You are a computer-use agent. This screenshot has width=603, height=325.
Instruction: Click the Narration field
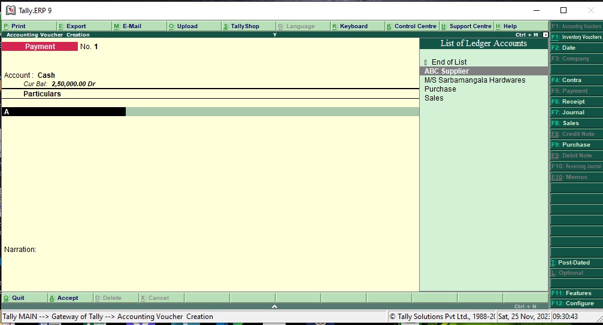pos(20,250)
